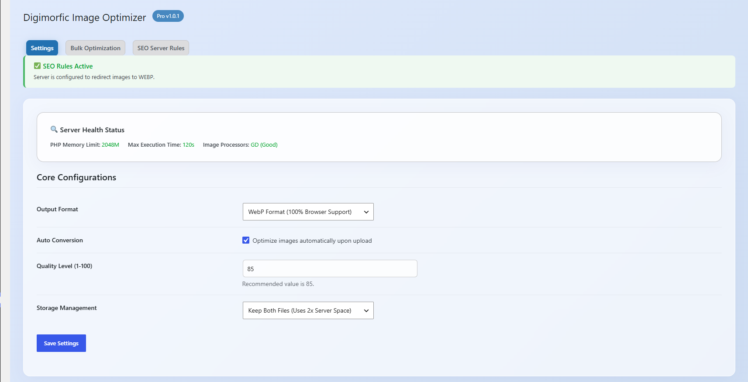Screen dimensions: 748x382
Task: Click the Output Format label
Action: tap(57, 209)
